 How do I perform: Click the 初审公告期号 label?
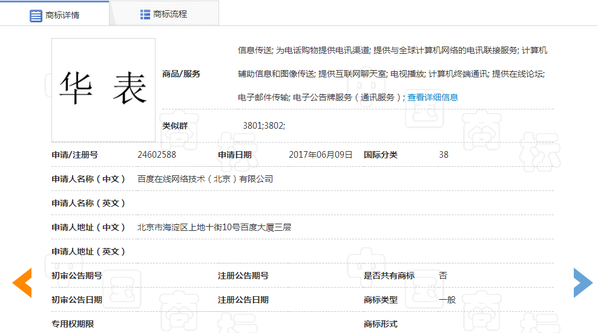click(x=77, y=276)
